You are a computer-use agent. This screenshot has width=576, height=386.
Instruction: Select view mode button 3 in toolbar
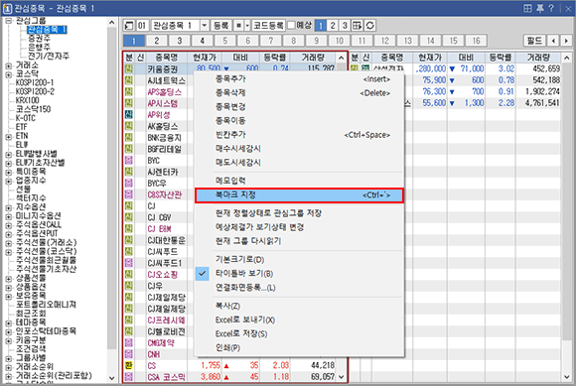[x=345, y=26]
